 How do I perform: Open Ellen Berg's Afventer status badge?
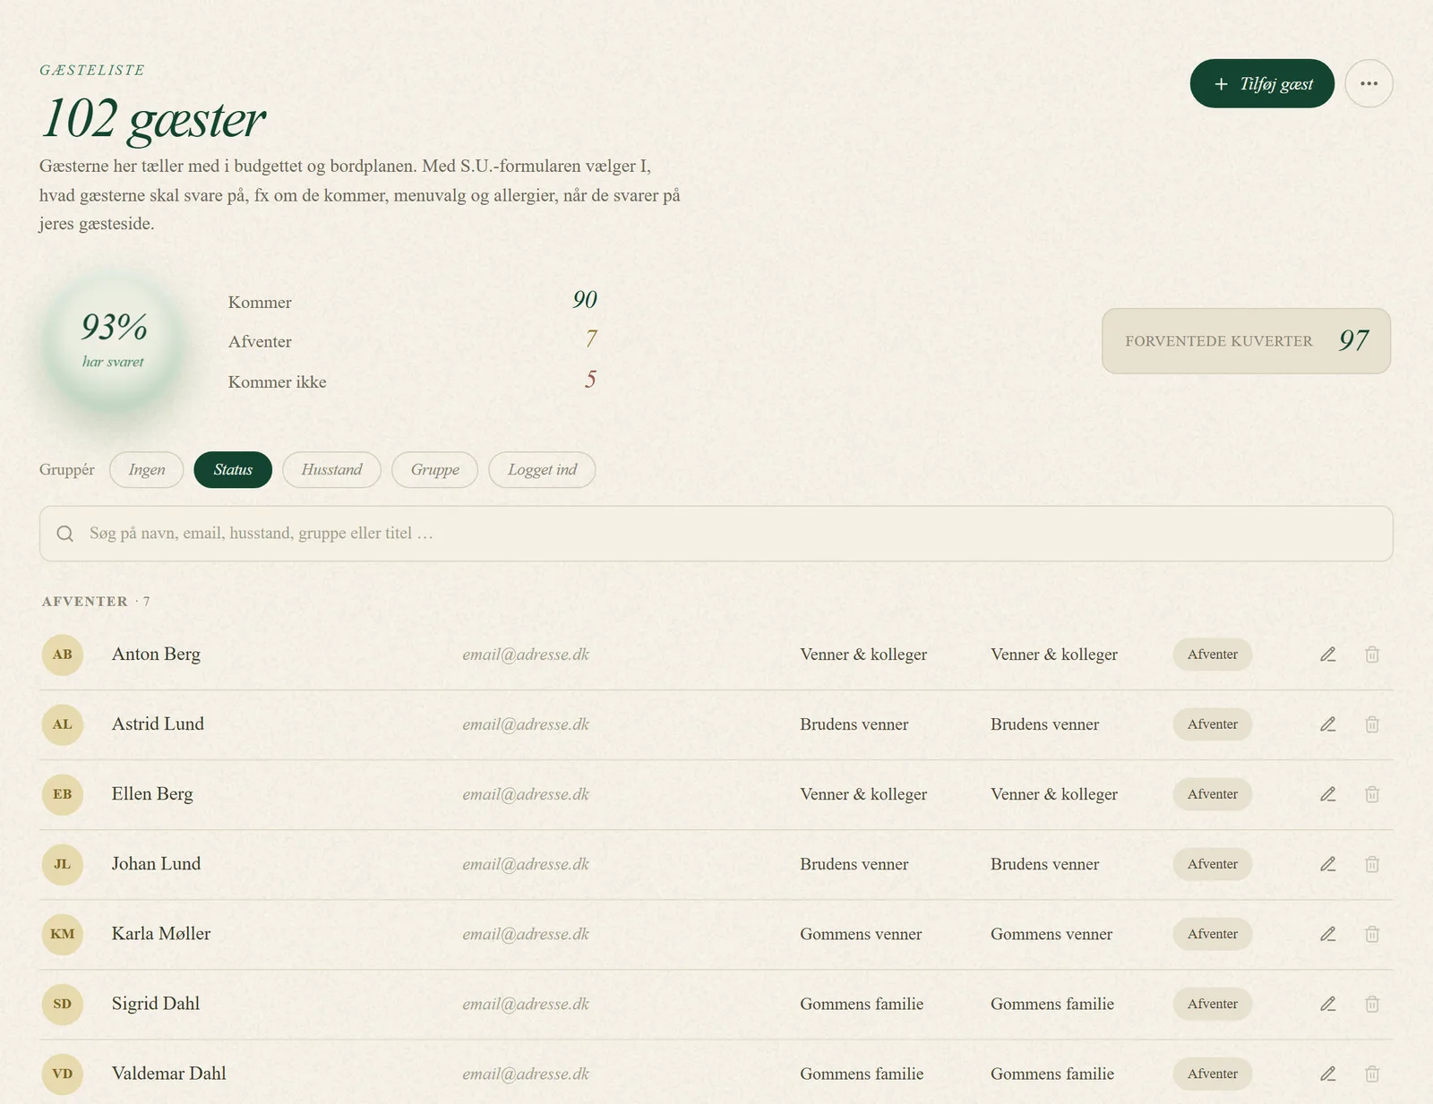click(x=1213, y=794)
